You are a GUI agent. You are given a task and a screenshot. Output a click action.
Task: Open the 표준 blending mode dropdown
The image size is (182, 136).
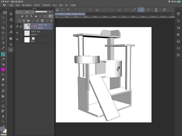coord(27,12)
